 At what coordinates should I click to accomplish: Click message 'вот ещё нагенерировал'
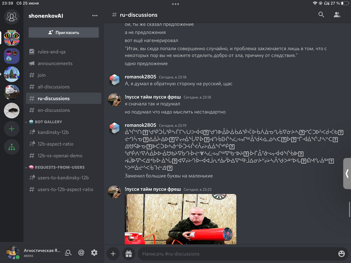pyautogui.click(x=151, y=41)
